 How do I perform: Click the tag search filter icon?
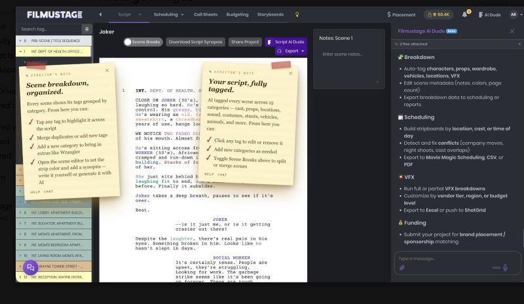click(x=87, y=29)
